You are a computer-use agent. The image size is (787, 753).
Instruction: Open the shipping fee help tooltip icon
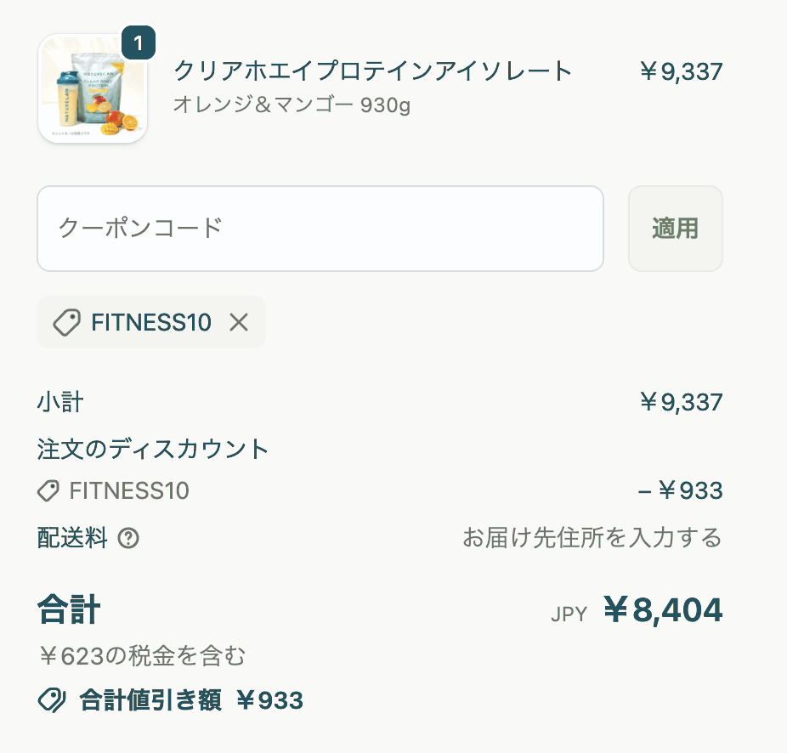tap(126, 538)
